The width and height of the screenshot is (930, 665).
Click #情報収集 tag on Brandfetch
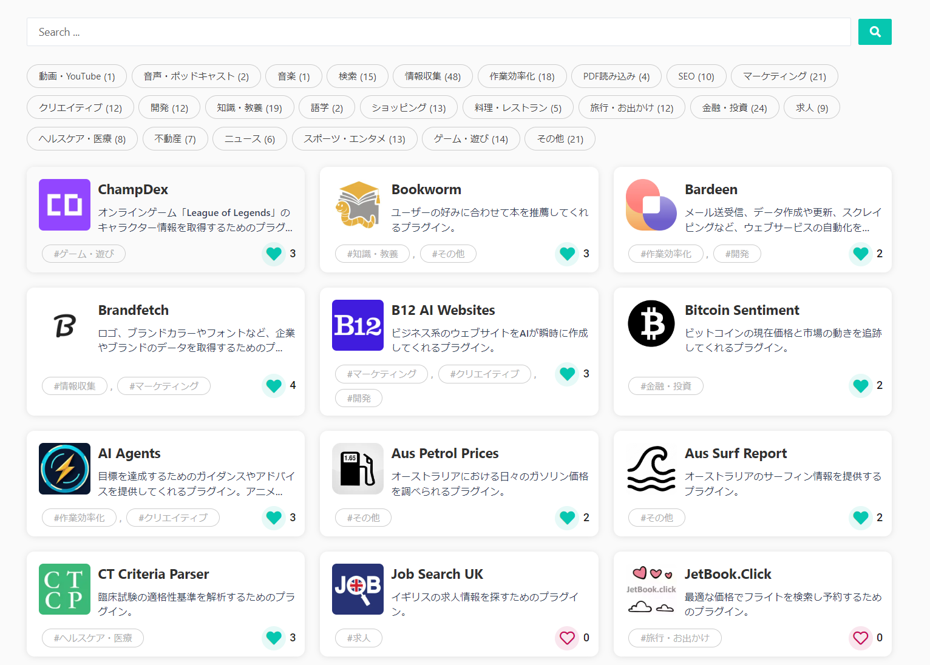(x=75, y=386)
